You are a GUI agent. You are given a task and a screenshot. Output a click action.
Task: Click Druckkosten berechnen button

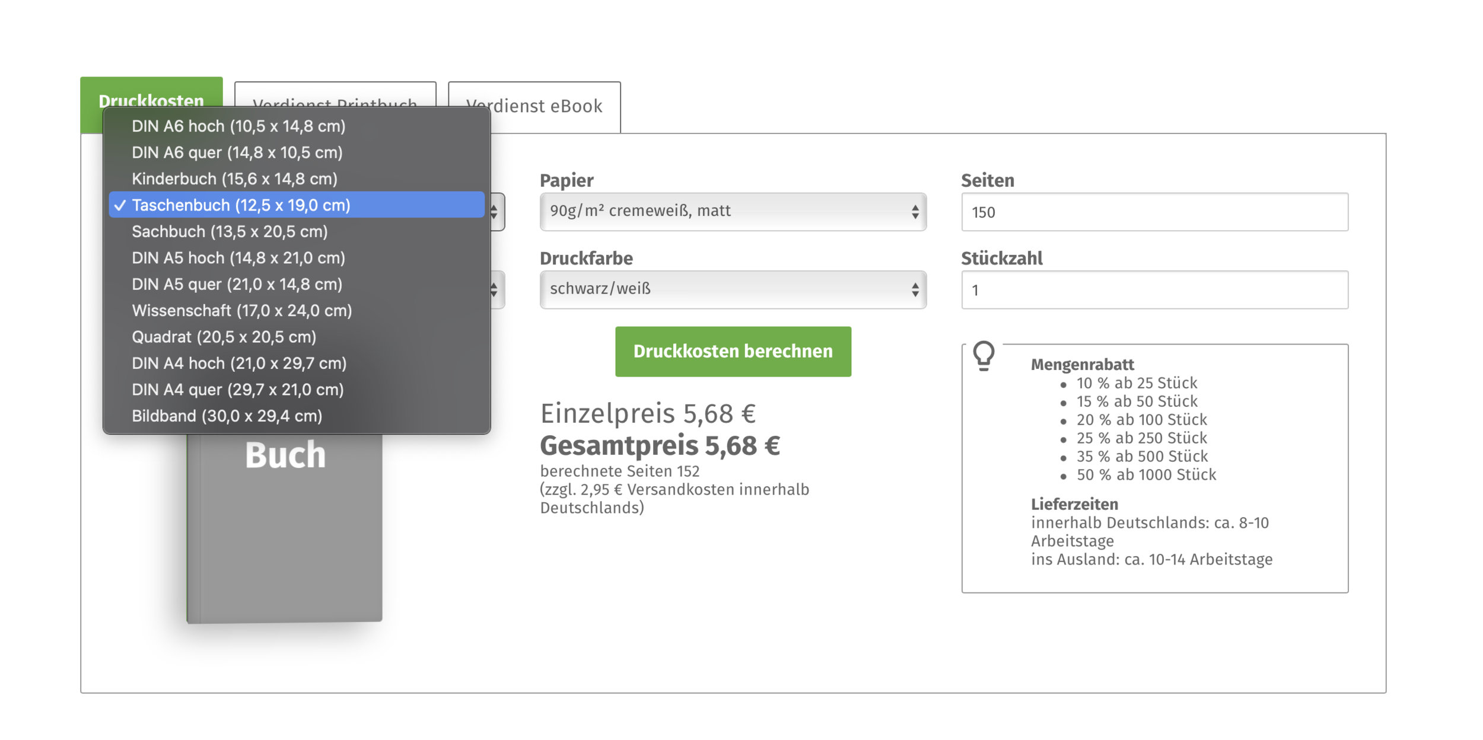click(x=733, y=352)
